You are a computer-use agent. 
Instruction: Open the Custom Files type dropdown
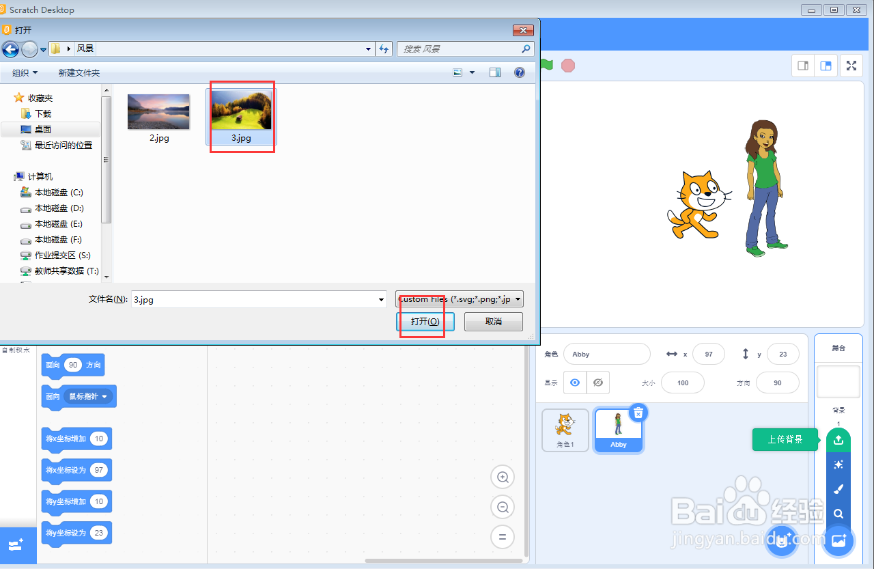[460, 299]
